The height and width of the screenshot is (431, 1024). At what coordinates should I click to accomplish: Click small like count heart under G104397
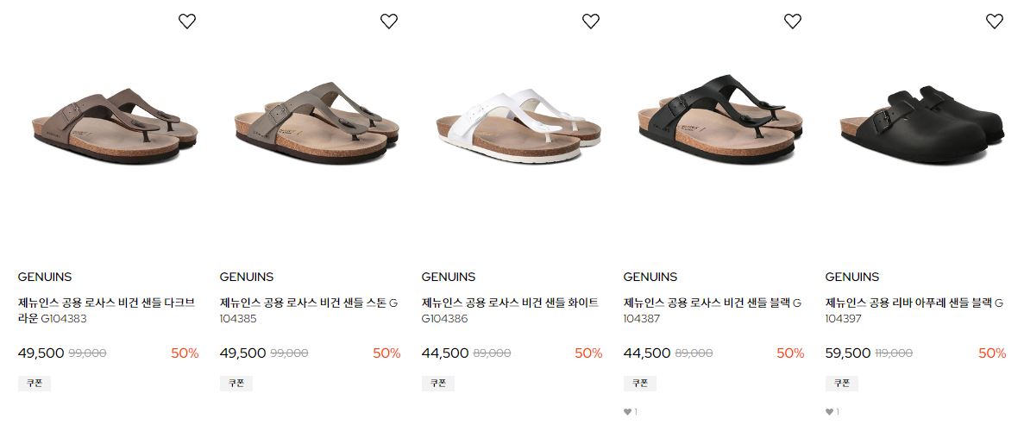829,412
